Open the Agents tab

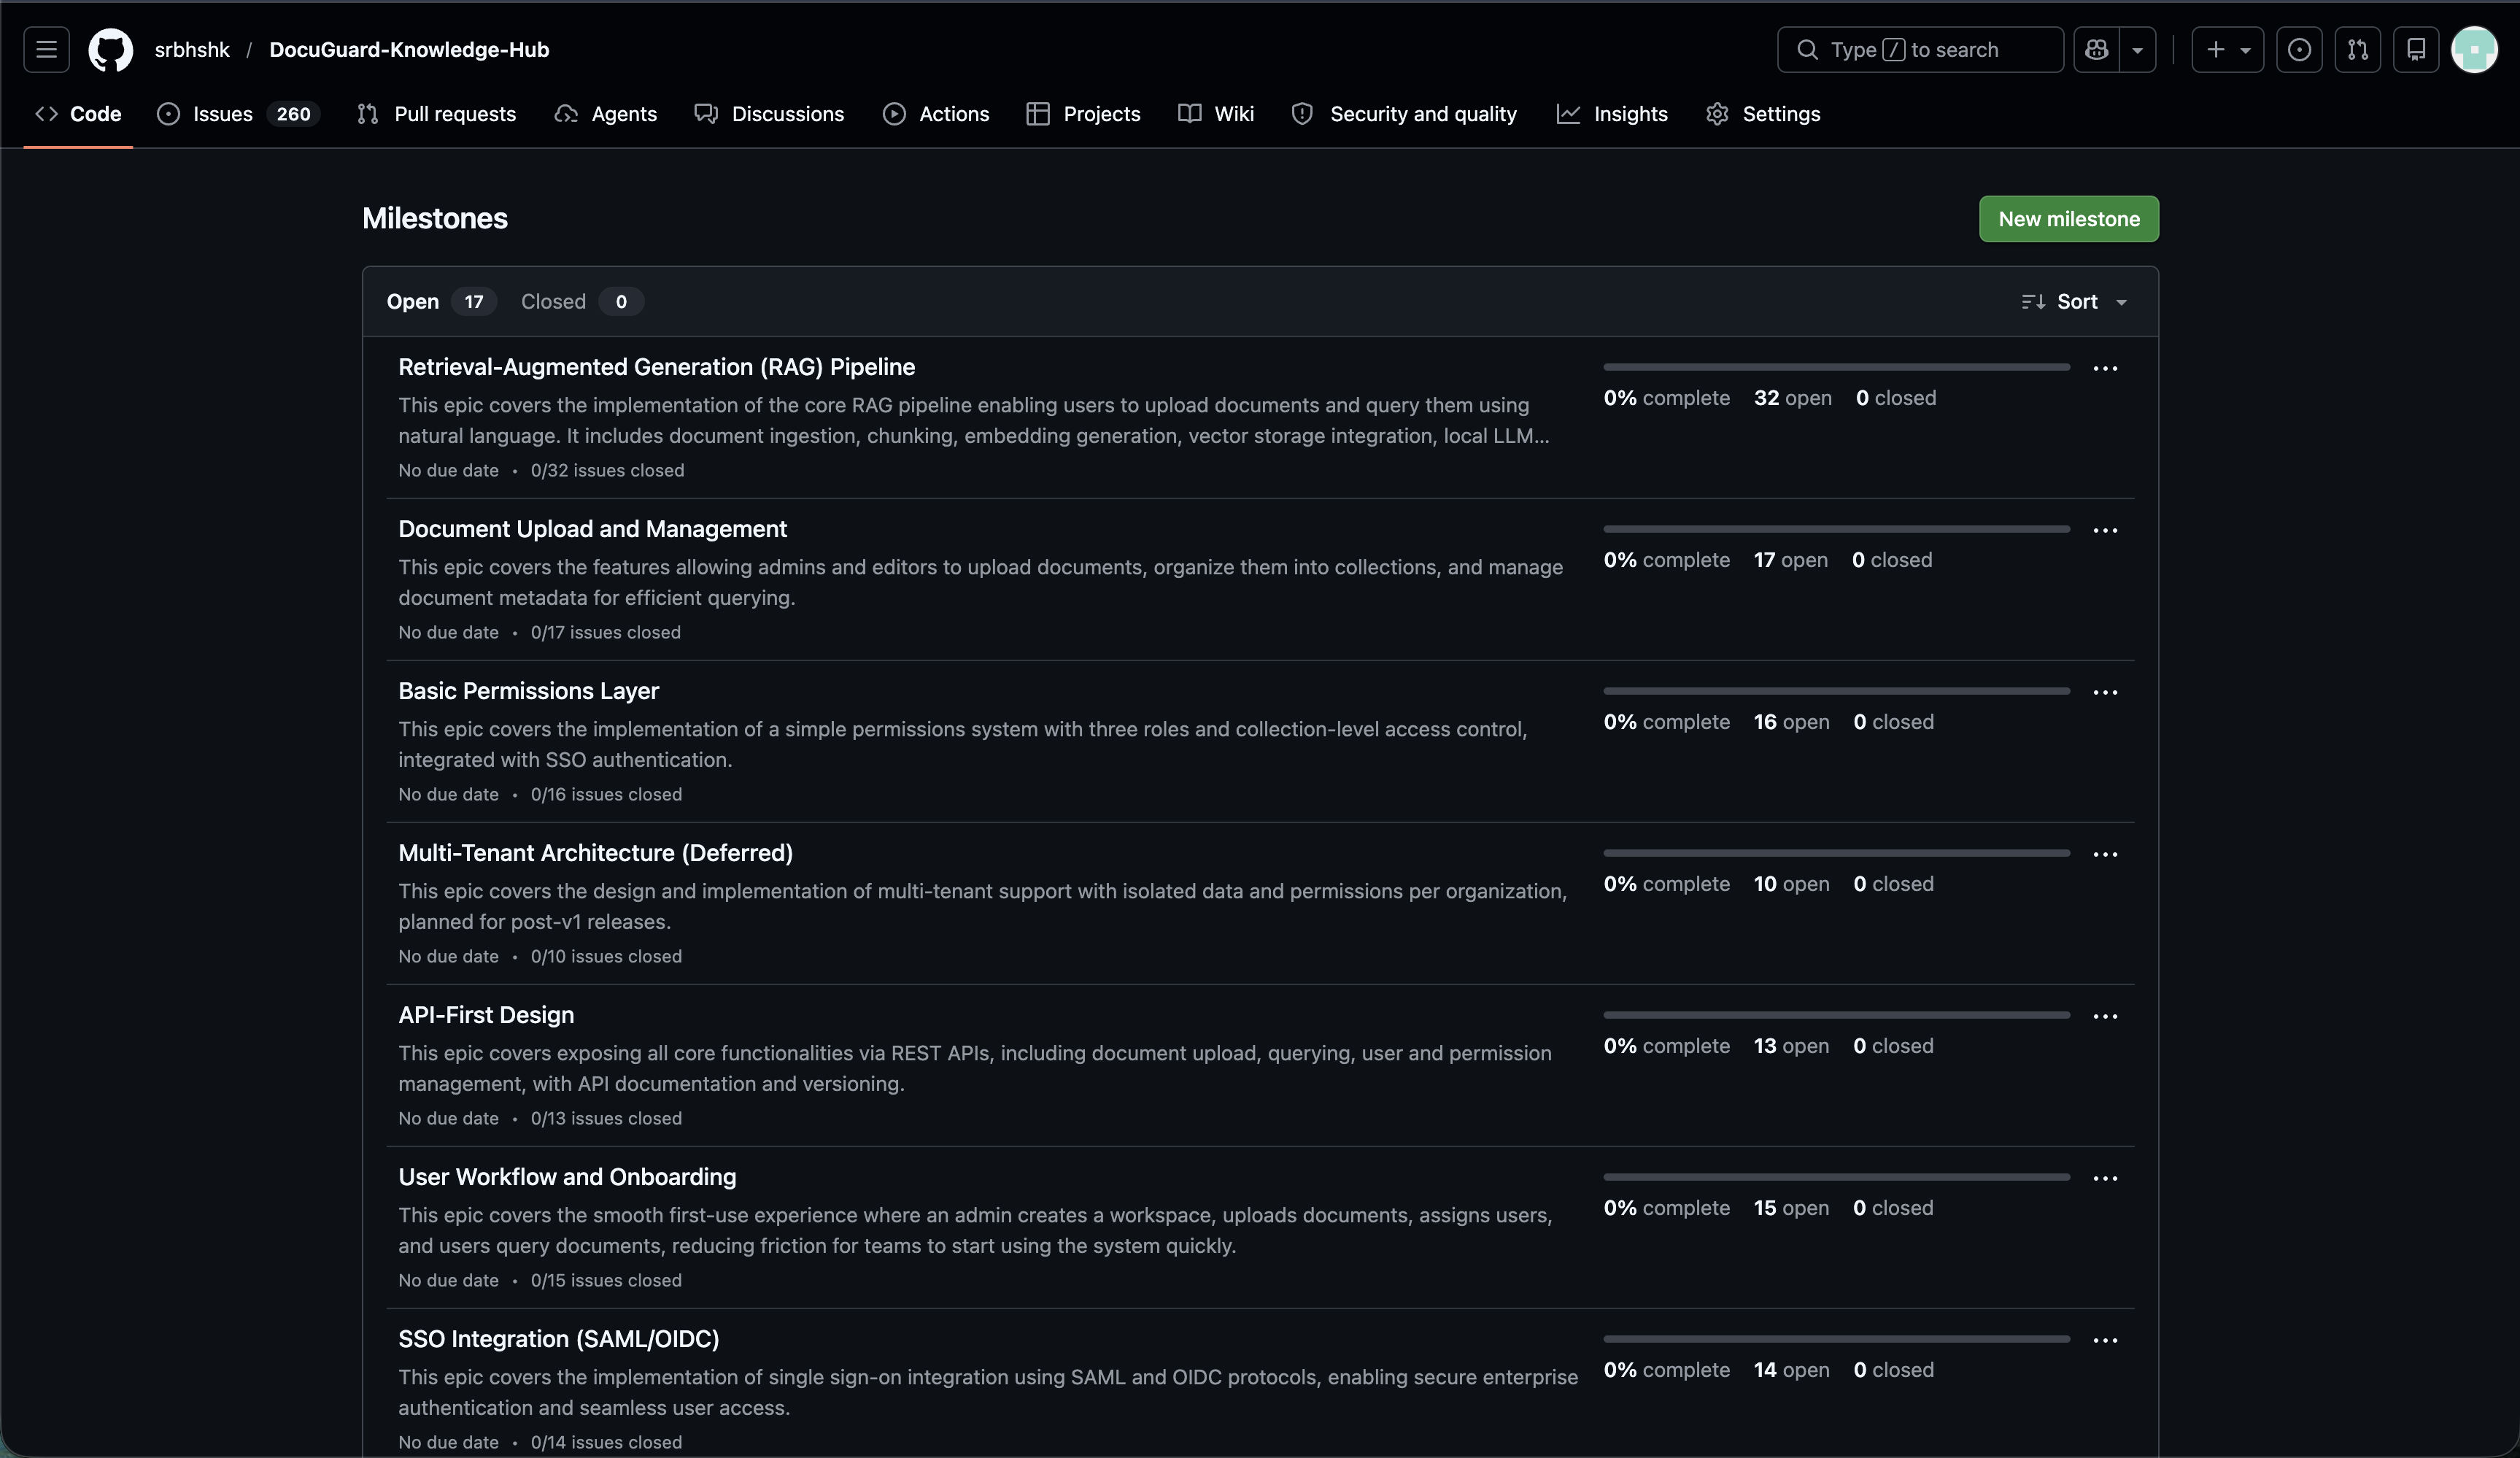606,114
